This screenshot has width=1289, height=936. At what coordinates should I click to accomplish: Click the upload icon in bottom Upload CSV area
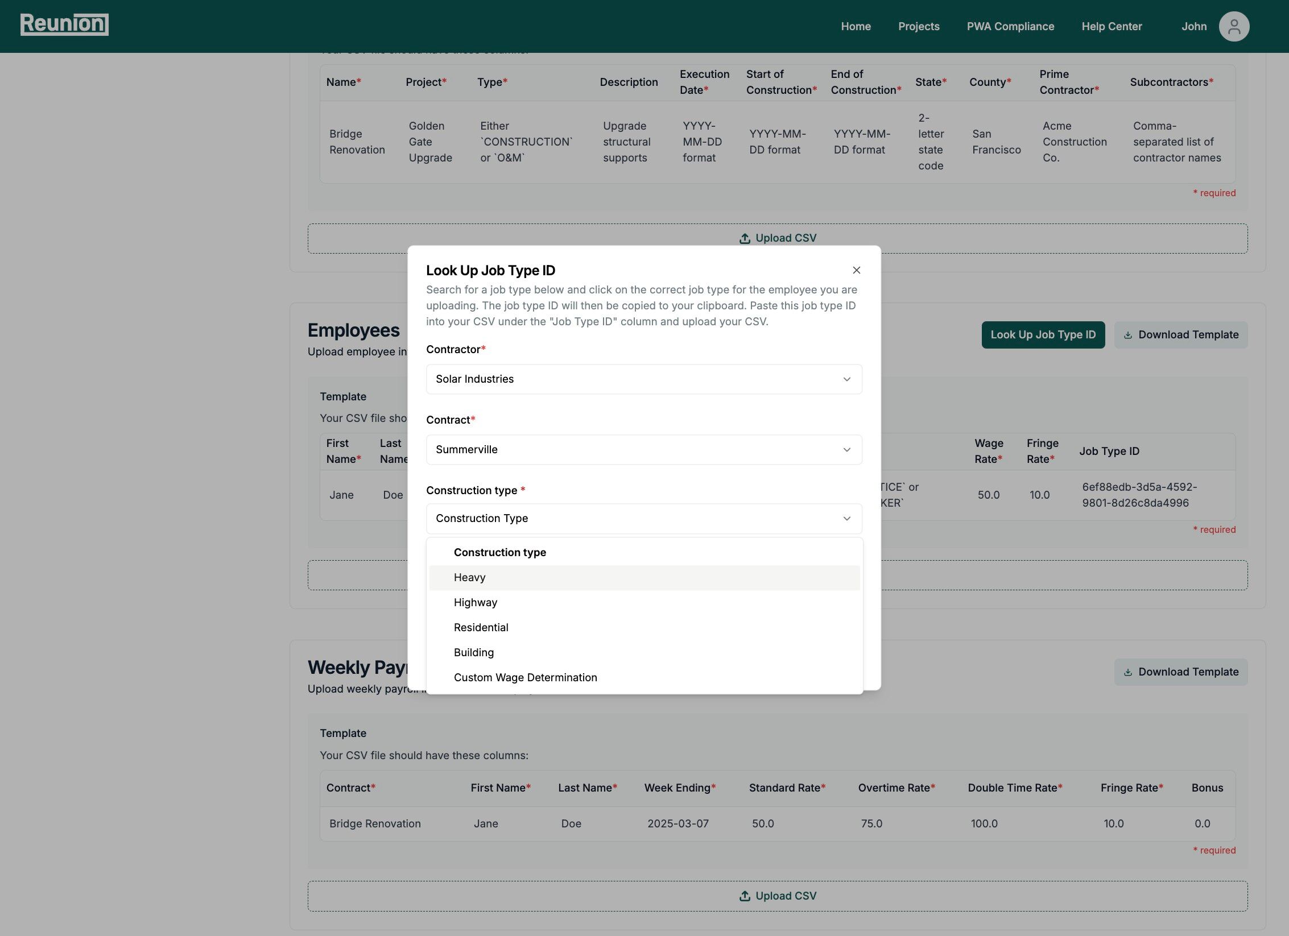pyautogui.click(x=744, y=896)
